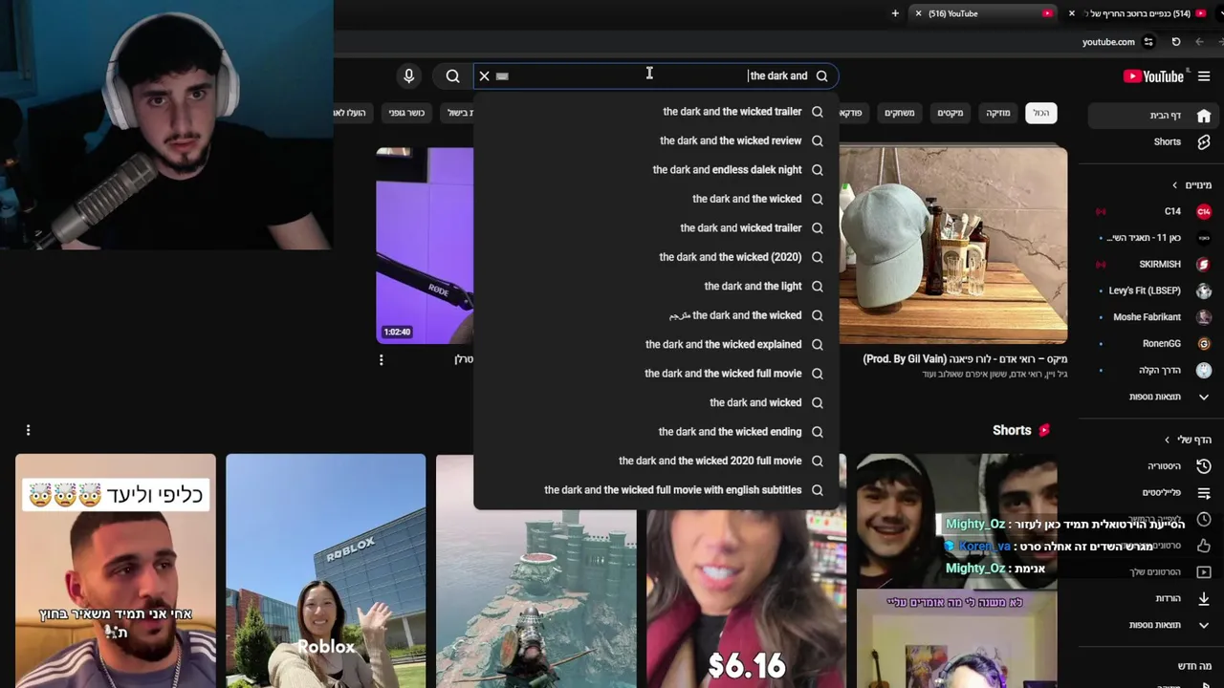Reload the page with the browser refresh icon
1224x688 pixels.
1176,42
